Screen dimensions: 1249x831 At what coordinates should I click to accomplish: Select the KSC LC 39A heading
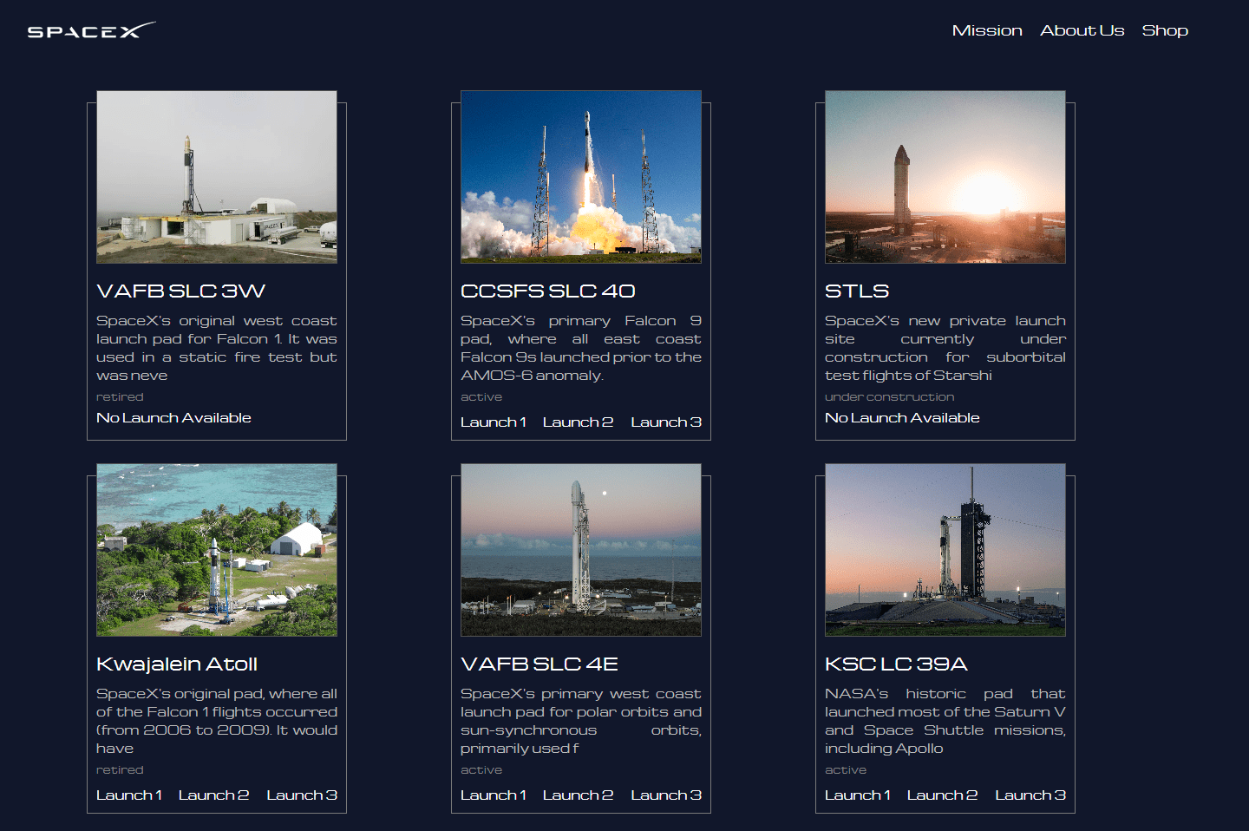[896, 664]
